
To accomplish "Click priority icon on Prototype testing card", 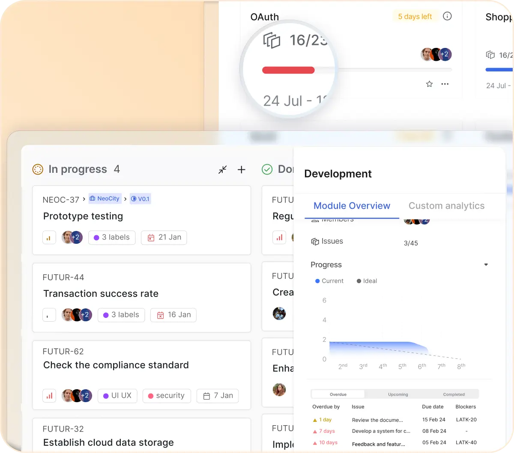I will coord(49,237).
